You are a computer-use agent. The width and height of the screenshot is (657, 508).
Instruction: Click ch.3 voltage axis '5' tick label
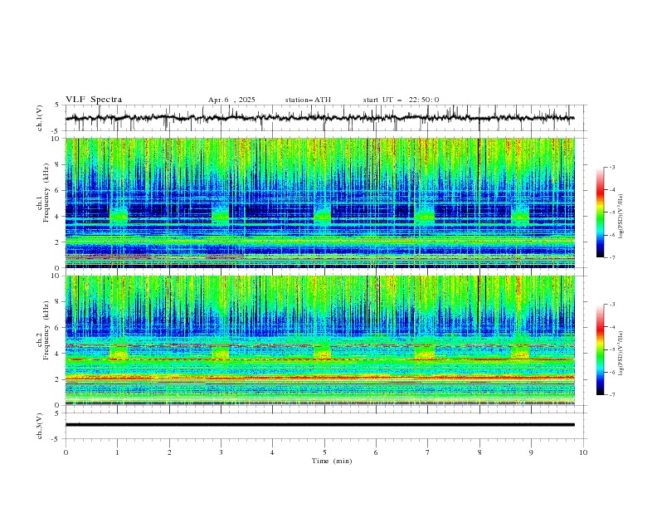[x=57, y=413]
